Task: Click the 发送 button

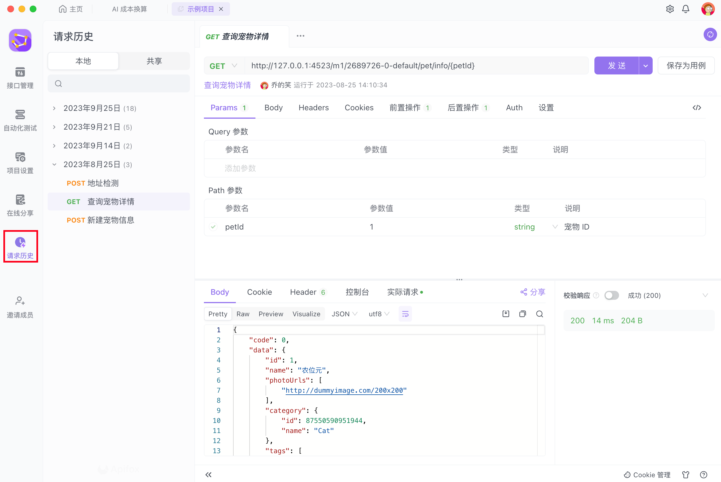Action: [617, 65]
